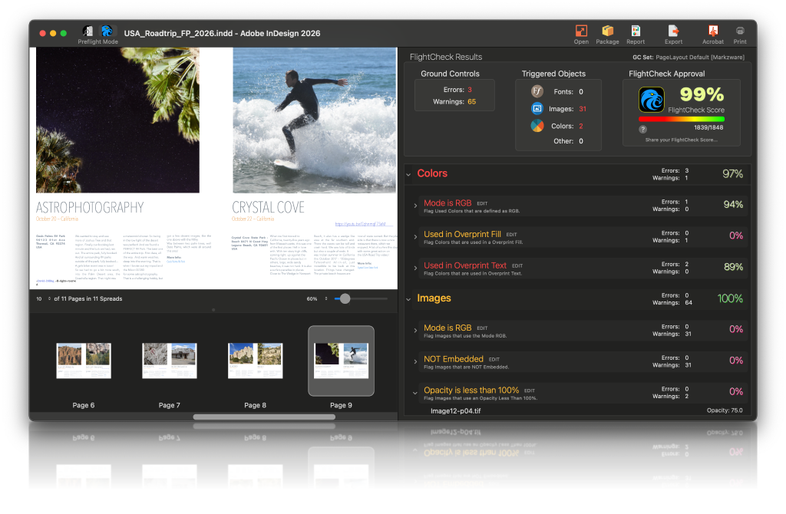This screenshot has height=514, width=786.
Task: Click the 60% zoom stepper arrows
Action: click(325, 298)
